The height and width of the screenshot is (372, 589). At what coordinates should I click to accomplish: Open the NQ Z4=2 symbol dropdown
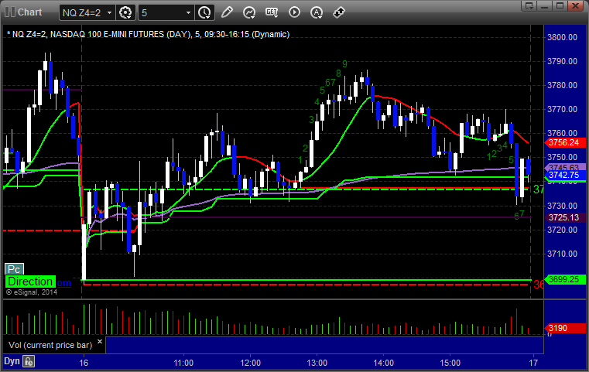point(109,13)
